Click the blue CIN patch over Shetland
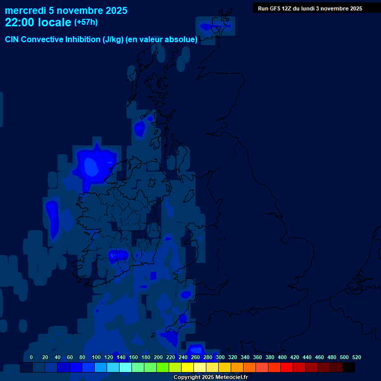 pos(214,25)
